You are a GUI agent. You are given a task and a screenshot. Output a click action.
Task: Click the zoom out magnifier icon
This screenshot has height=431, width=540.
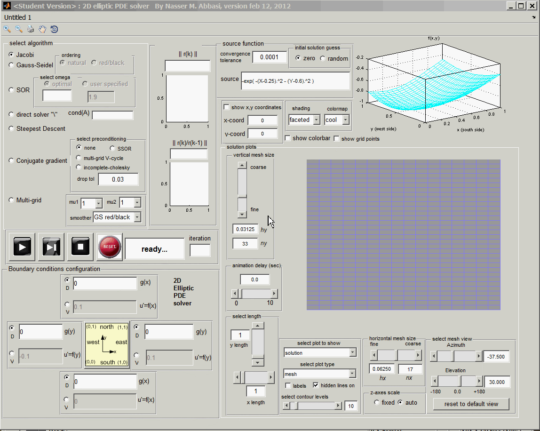(19, 29)
